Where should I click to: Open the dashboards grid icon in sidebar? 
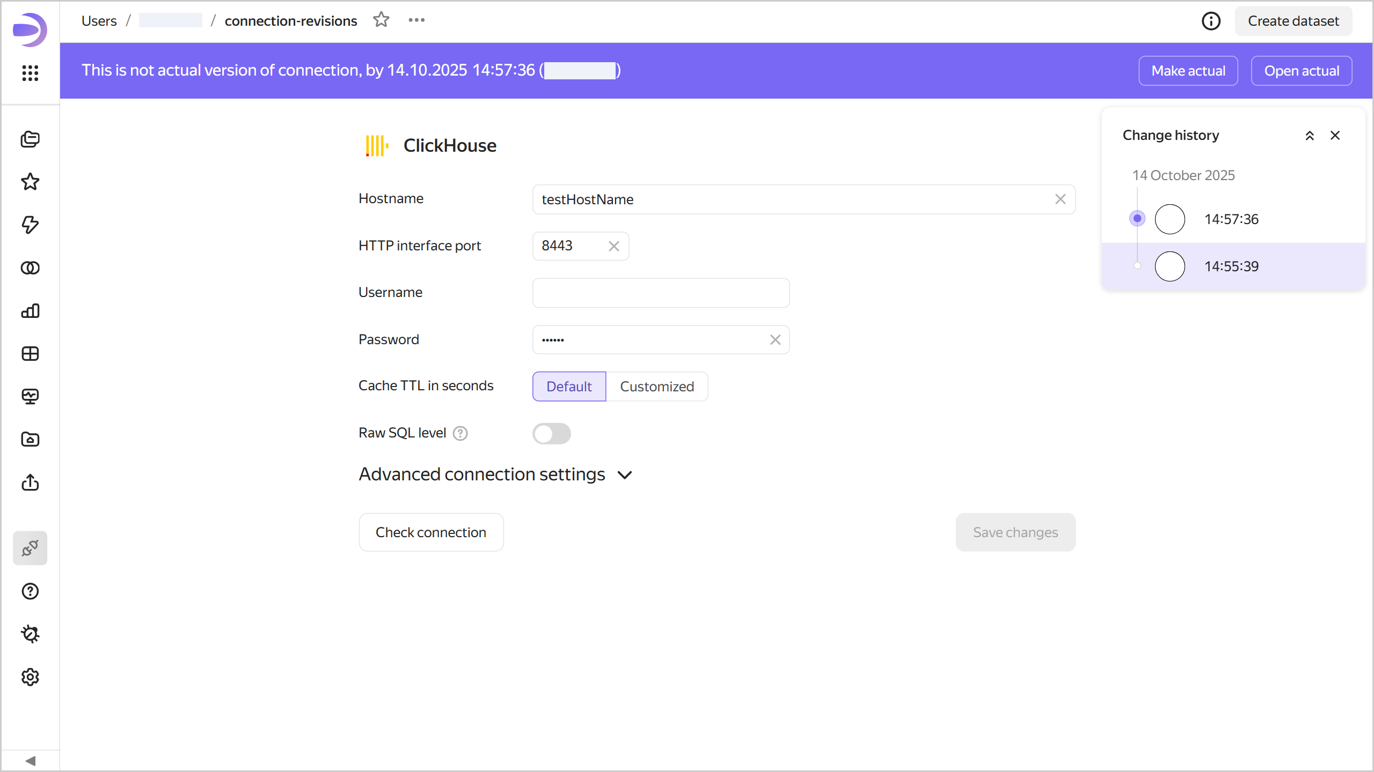click(30, 353)
